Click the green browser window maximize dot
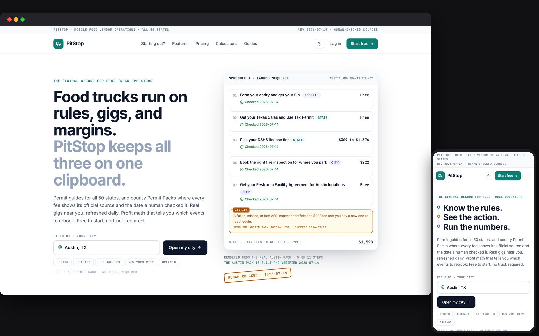The width and height of the screenshot is (539, 336). coord(22,19)
